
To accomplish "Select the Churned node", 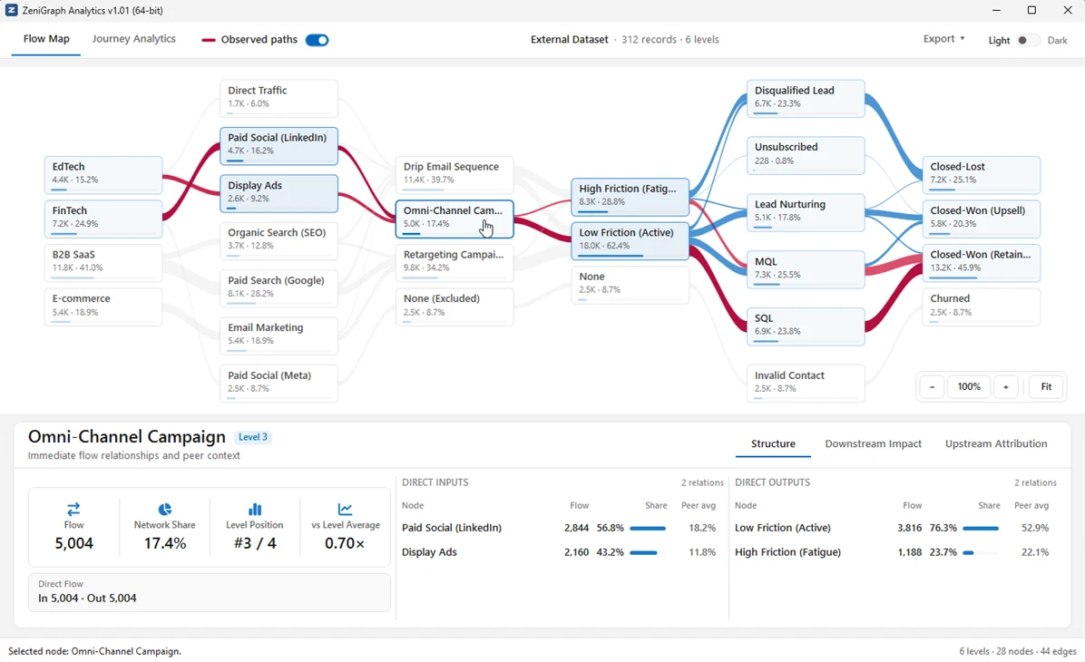I will pyautogui.click(x=982, y=307).
